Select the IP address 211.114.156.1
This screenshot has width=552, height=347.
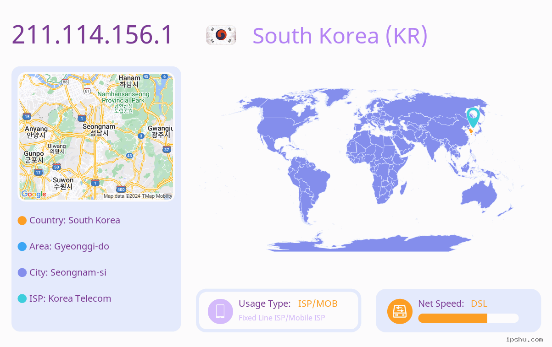click(x=92, y=35)
